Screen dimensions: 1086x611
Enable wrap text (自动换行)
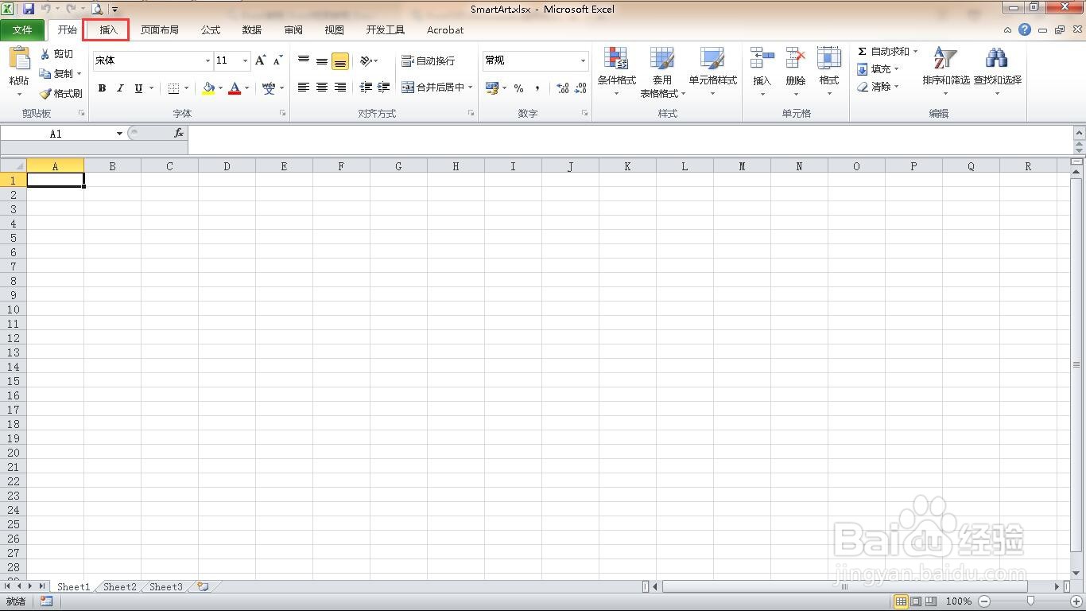pyautogui.click(x=428, y=60)
